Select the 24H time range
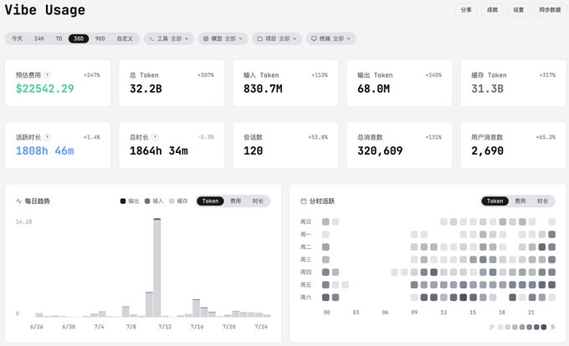569x346 pixels. (38, 38)
